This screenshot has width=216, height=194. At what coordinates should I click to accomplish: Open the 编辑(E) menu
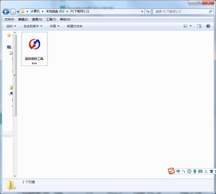[23, 19]
